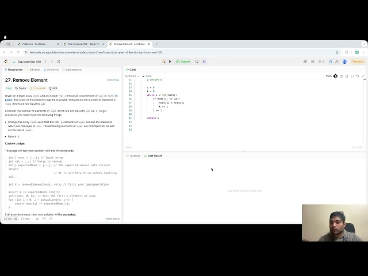Screen dimensions: 368x276
Task: Open the notes icon beside Submit
Action: pyautogui.click(x=197, y=62)
